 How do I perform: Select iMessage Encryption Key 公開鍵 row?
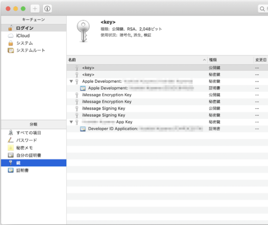(x=167, y=95)
